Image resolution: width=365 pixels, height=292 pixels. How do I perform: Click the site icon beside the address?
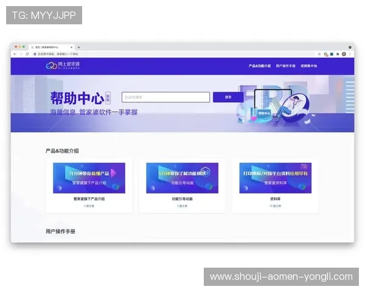point(35,54)
